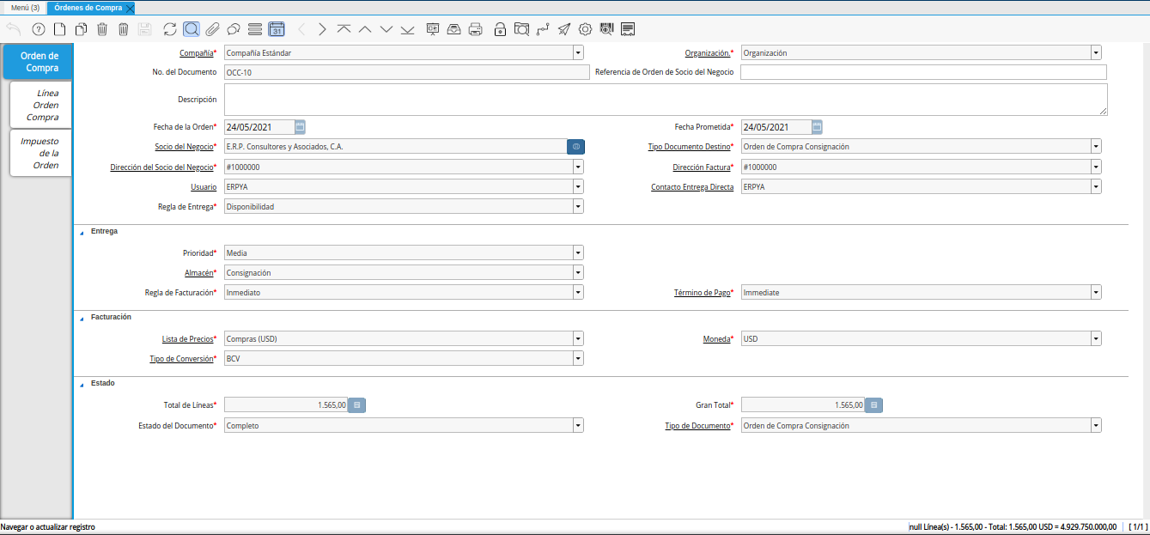Image resolution: width=1150 pixels, height=535 pixels.
Task: Click the Refresh toolbar icon
Action: 170,29
